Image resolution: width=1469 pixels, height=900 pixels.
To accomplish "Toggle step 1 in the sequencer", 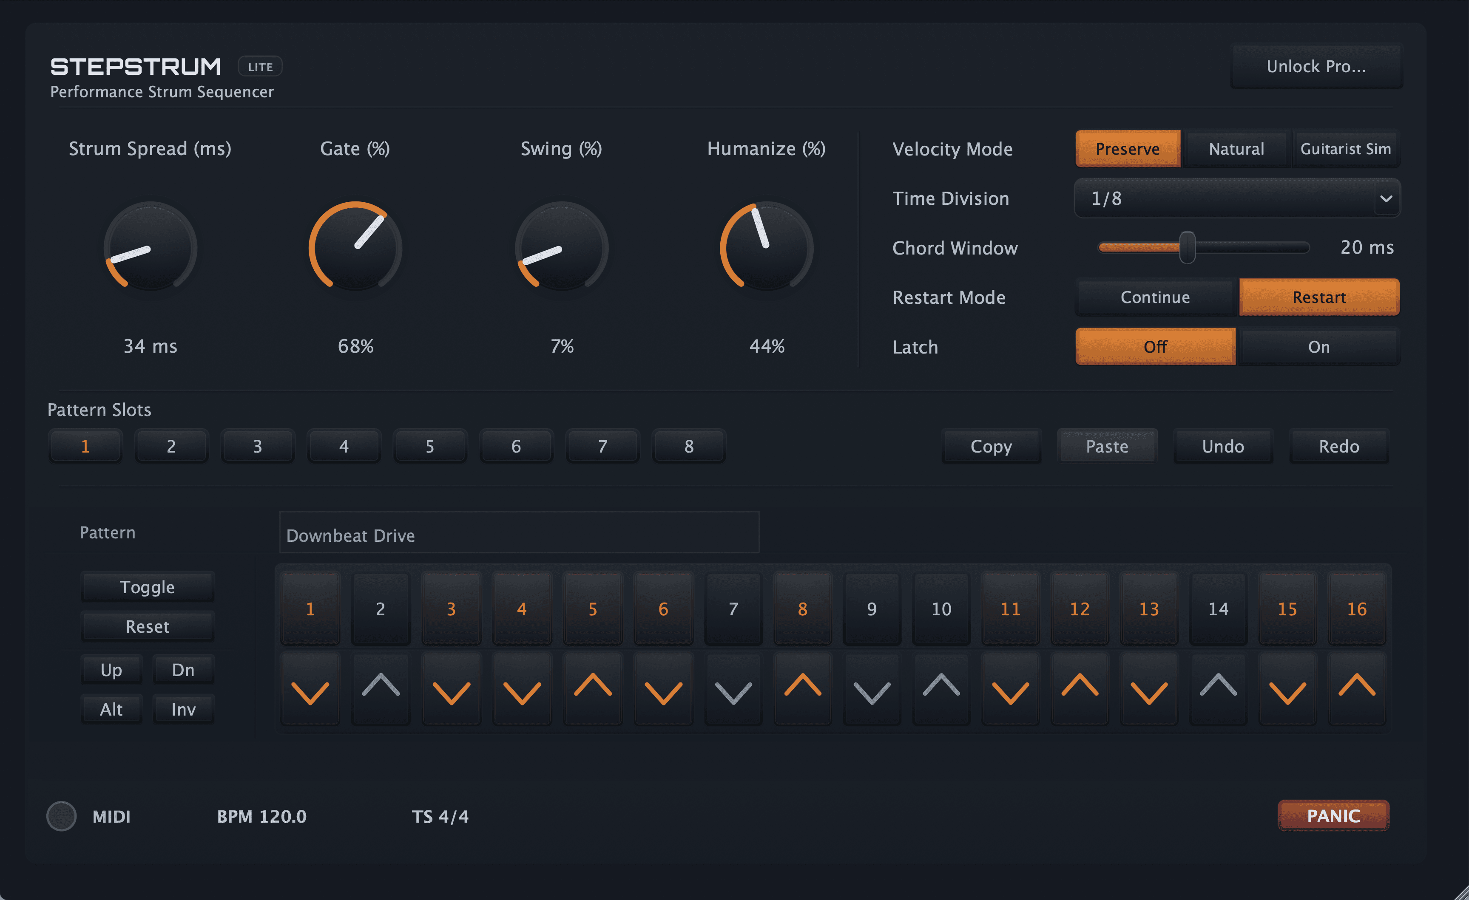I will (x=310, y=608).
